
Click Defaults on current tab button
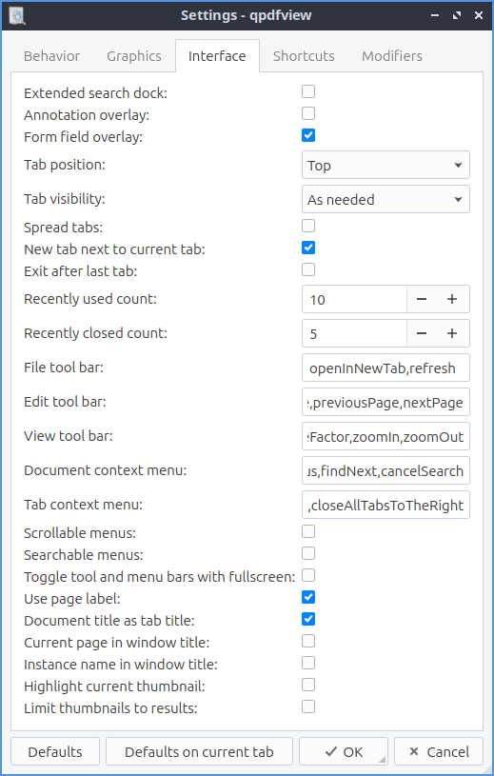coord(199,751)
